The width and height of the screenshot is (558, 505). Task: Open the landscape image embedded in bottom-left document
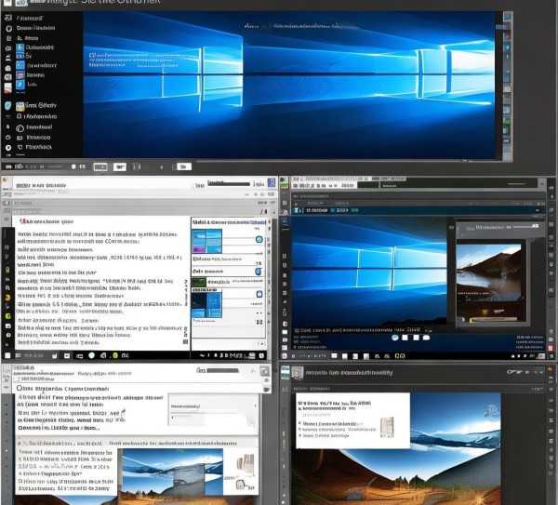(x=172, y=472)
